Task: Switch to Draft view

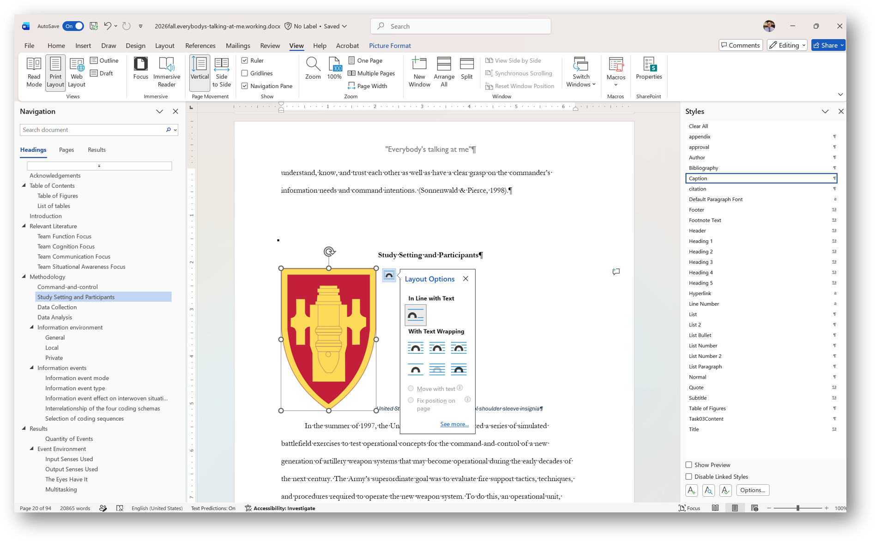Action: point(102,73)
